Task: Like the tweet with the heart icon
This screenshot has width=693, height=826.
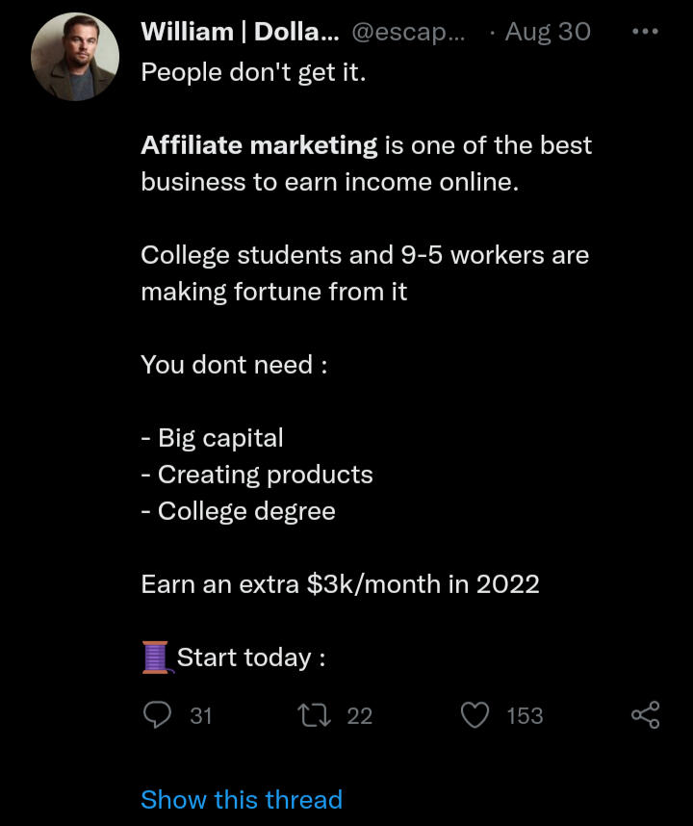Action: tap(475, 715)
